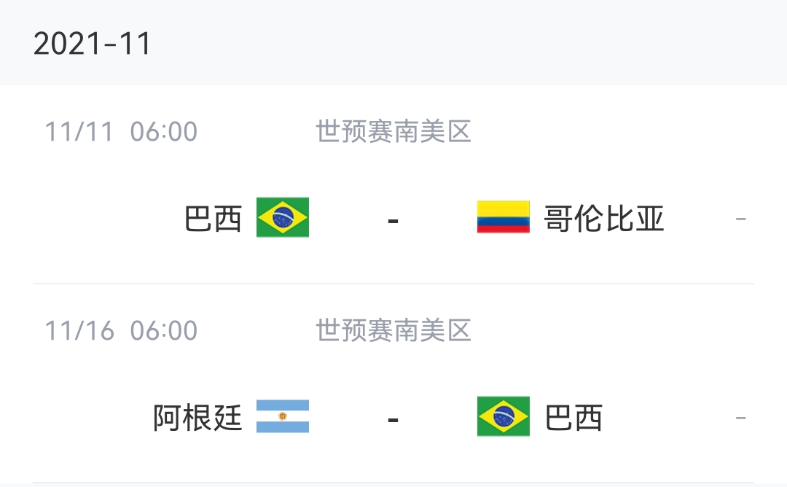Tap right-side dash on Colombia row
This screenshot has width=787, height=487.
741,219
